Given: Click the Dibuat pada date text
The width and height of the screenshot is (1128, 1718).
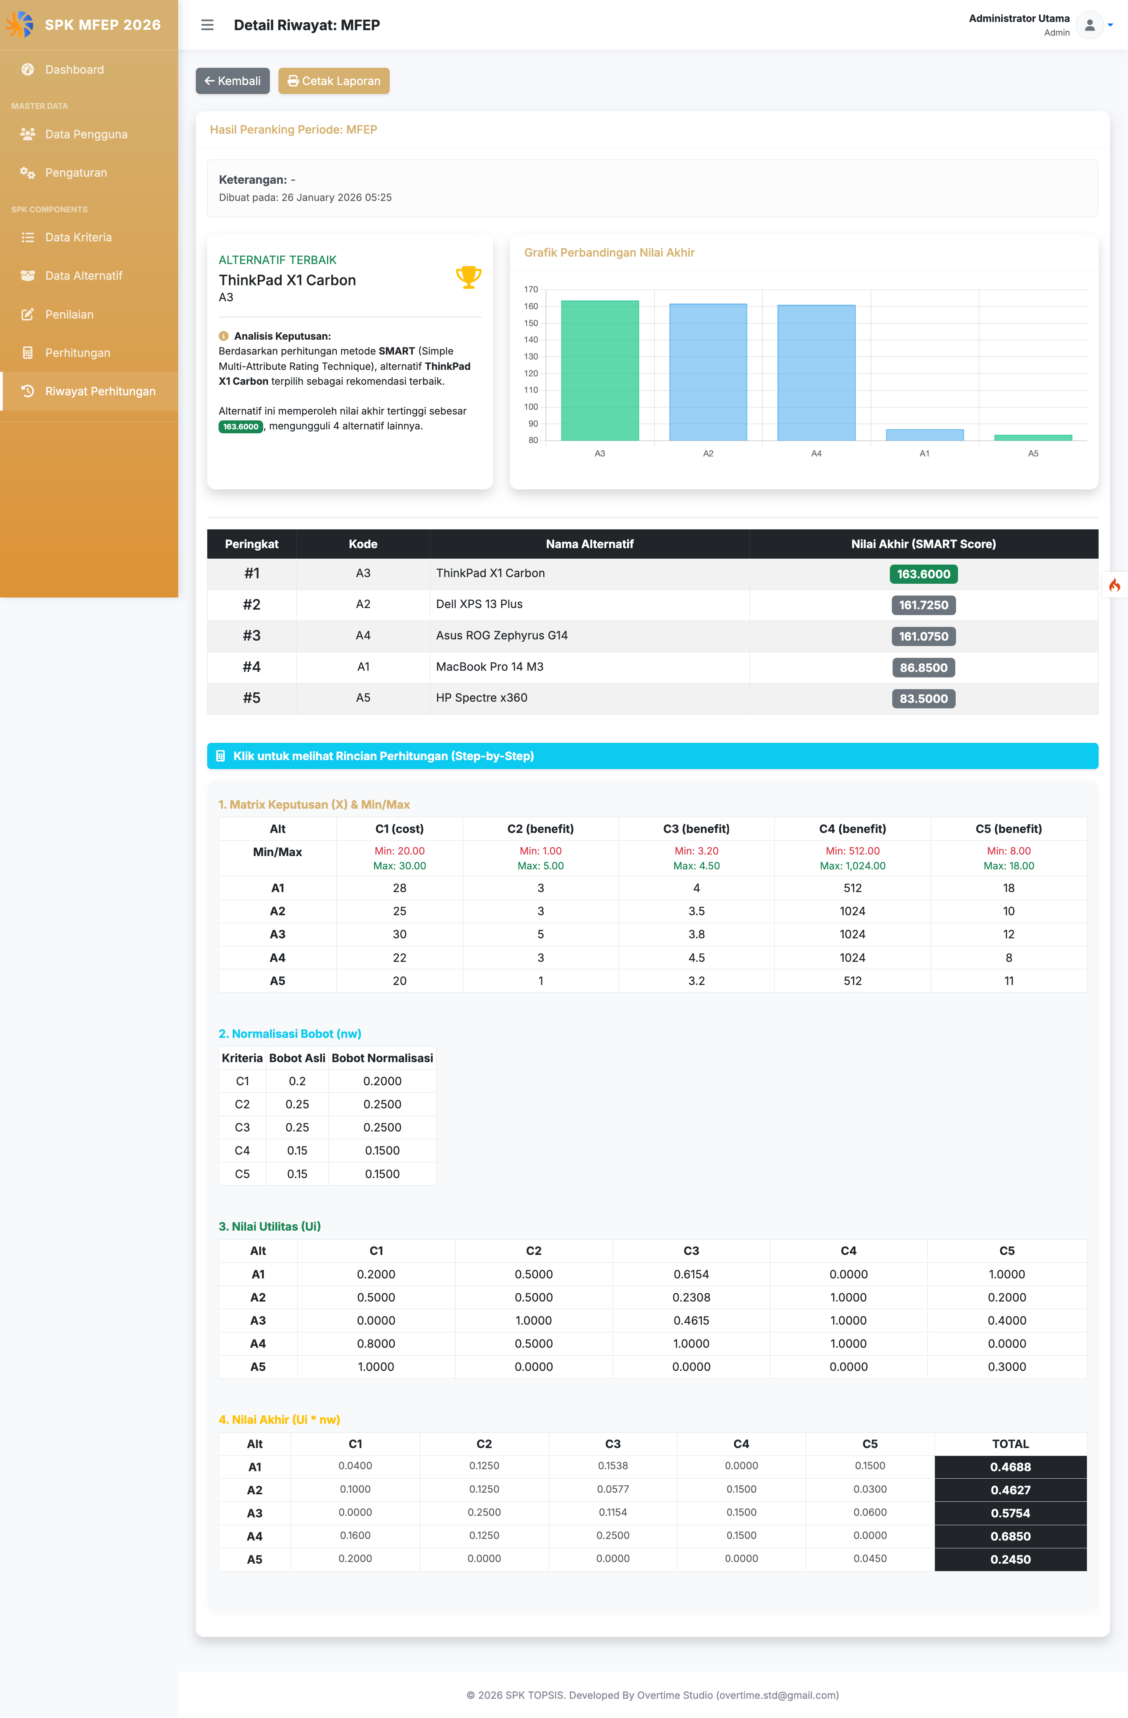Looking at the screenshot, I should click(x=305, y=198).
